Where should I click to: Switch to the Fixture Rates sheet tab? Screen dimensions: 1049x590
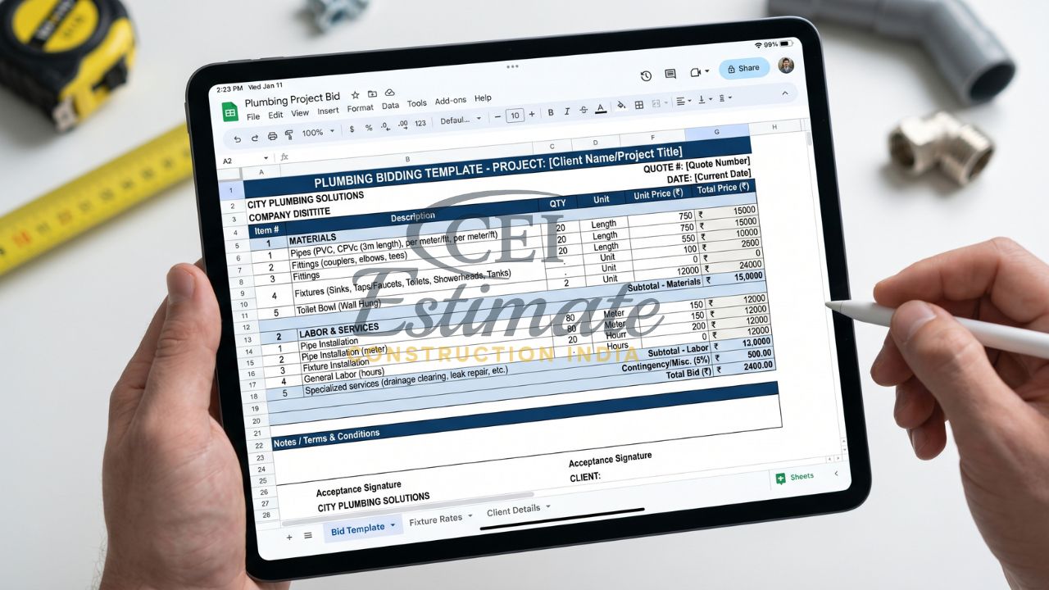point(436,517)
